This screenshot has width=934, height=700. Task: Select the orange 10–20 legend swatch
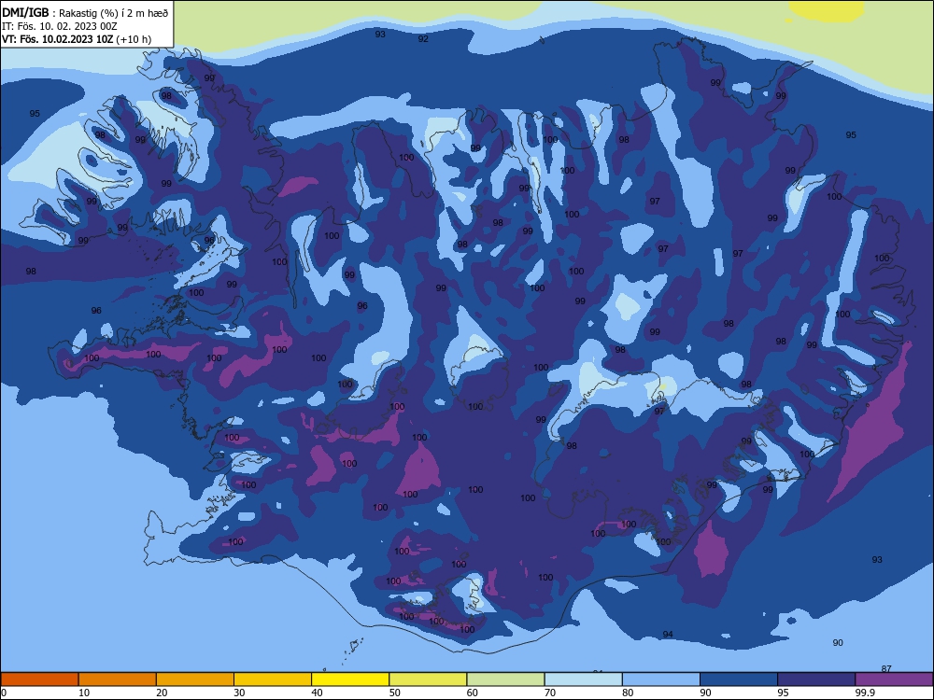point(118,679)
